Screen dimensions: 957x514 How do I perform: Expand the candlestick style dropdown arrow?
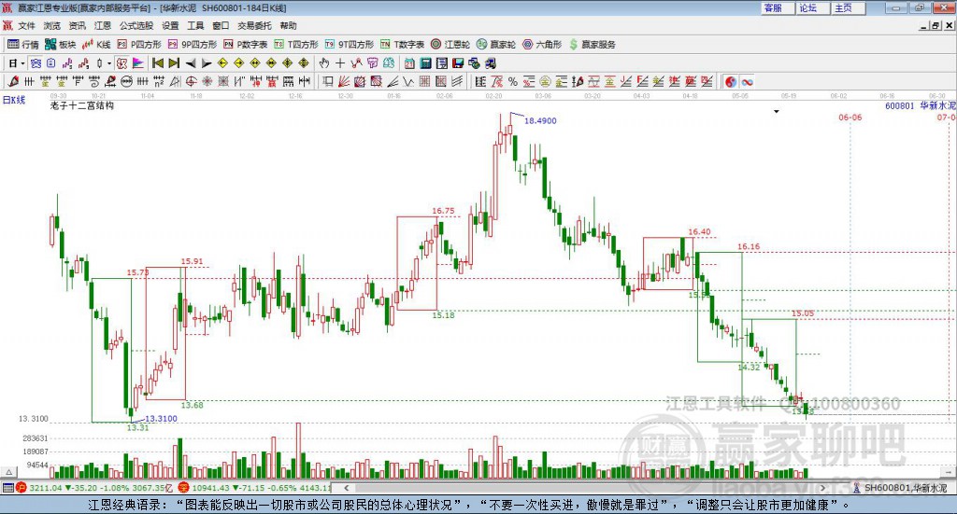(109, 63)
